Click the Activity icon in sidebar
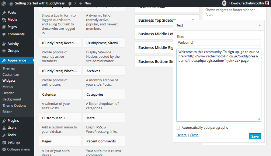The width and height of the screenshot is (271, 156). click(x=4, y=44)
